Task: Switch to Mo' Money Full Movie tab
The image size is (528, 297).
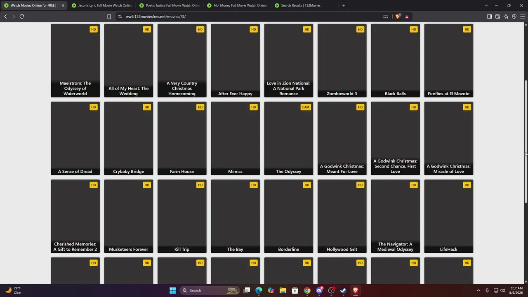Action: 237,5
